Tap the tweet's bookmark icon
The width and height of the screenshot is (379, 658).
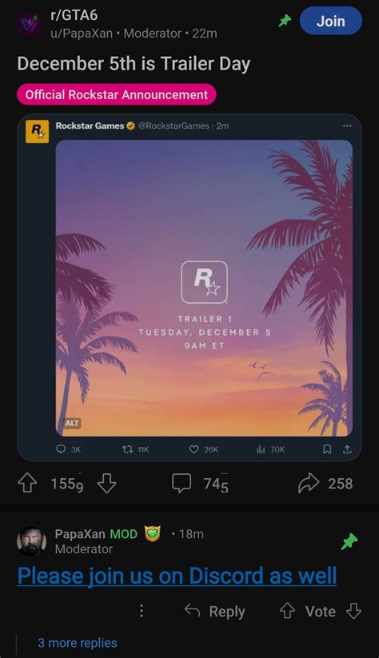click(327, 449)
